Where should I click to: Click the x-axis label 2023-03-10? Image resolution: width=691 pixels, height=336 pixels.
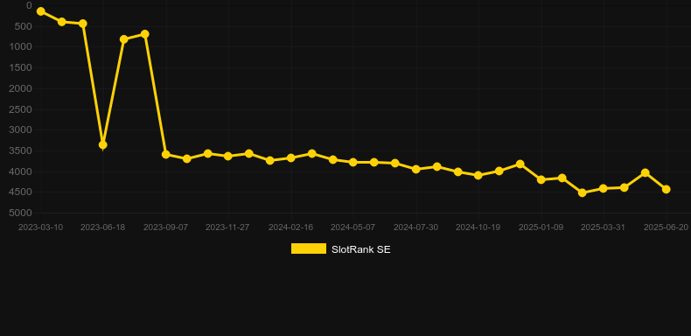pyautogui.click(x=40, y=227)
